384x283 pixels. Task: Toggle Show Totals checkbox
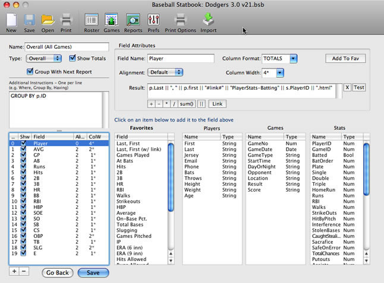click(x=73, y=58)
